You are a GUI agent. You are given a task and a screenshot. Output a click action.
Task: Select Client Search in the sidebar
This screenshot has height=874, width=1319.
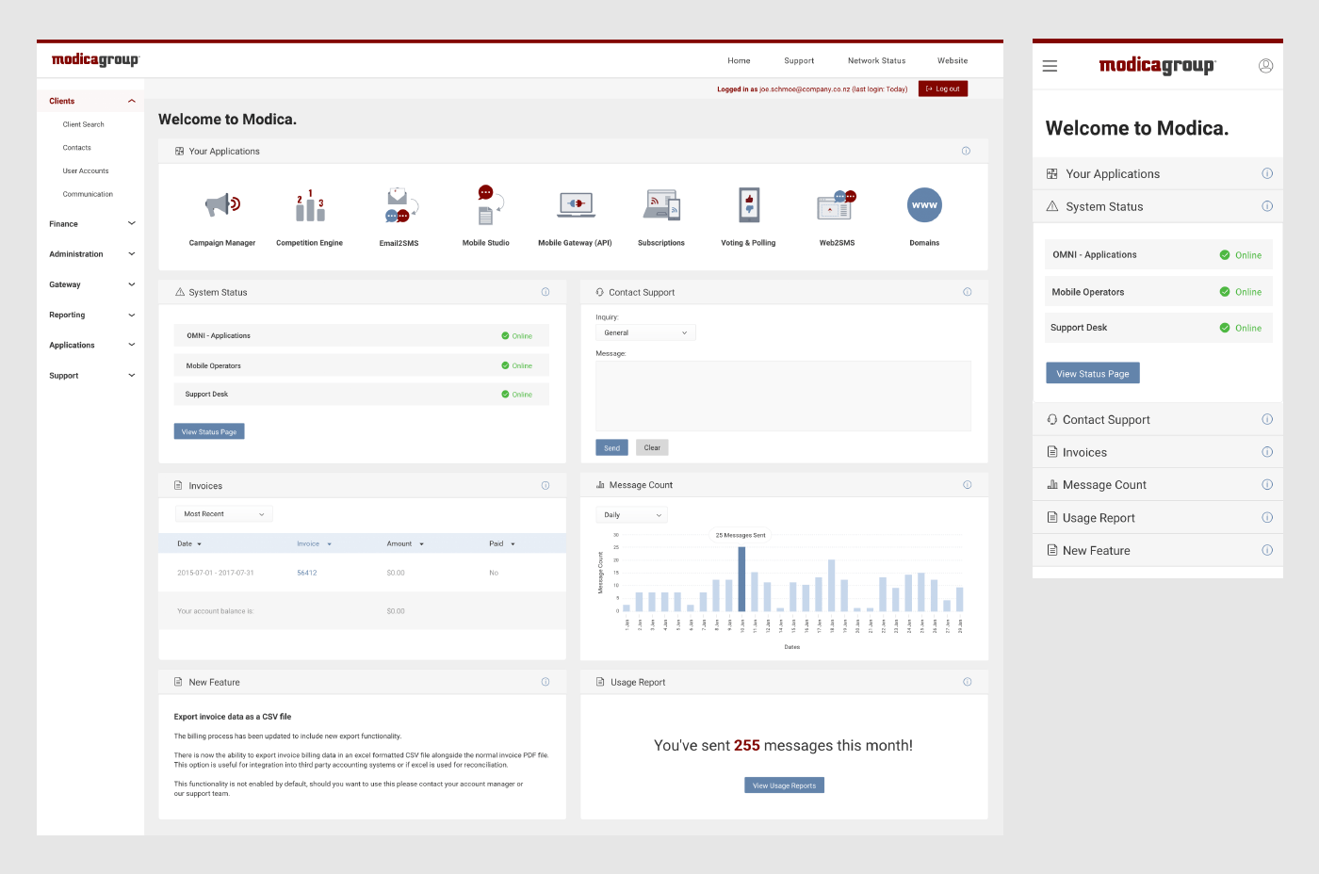click(x=83, y=124)
